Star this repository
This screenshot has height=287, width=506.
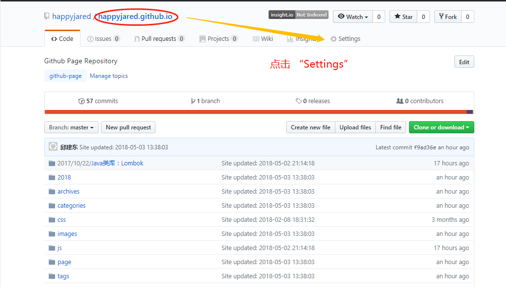pos(403,17)
